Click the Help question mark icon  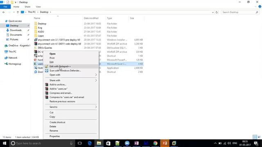[x=260, y=7]
